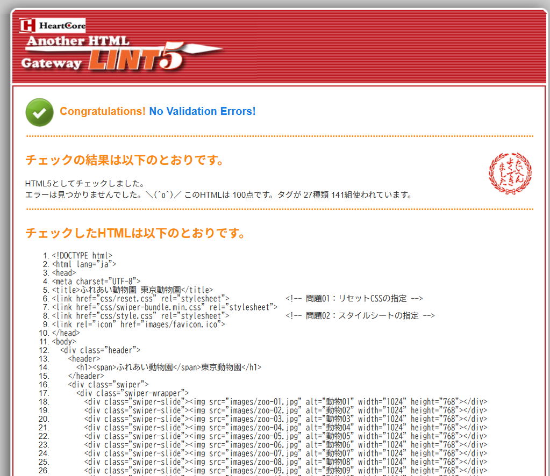Viewport: 550px width, 476px height.
Task: Click the "Congratulations!" orange text
Action: [x=102, y=111]
